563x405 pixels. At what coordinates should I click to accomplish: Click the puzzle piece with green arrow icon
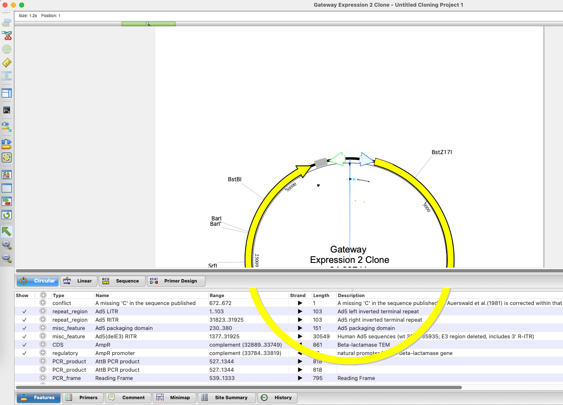[x=7, y=127]
